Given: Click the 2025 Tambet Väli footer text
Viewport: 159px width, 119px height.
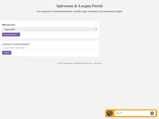Looking at the screenshot, I should pos(79,63).
